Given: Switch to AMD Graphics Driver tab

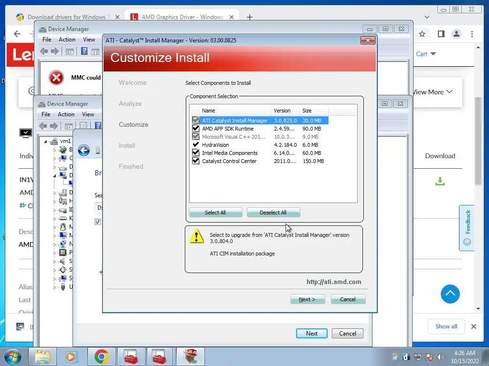Looking at the screenshot, I should pyautogui.click(x=181, y=17).
